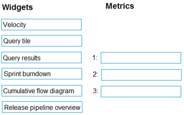
Task: Click the Widgets heading
Action: point(18,7)
